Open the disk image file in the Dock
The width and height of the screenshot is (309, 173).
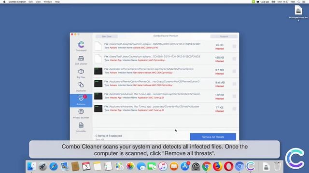pyautogui.click(x=266, y=166)
